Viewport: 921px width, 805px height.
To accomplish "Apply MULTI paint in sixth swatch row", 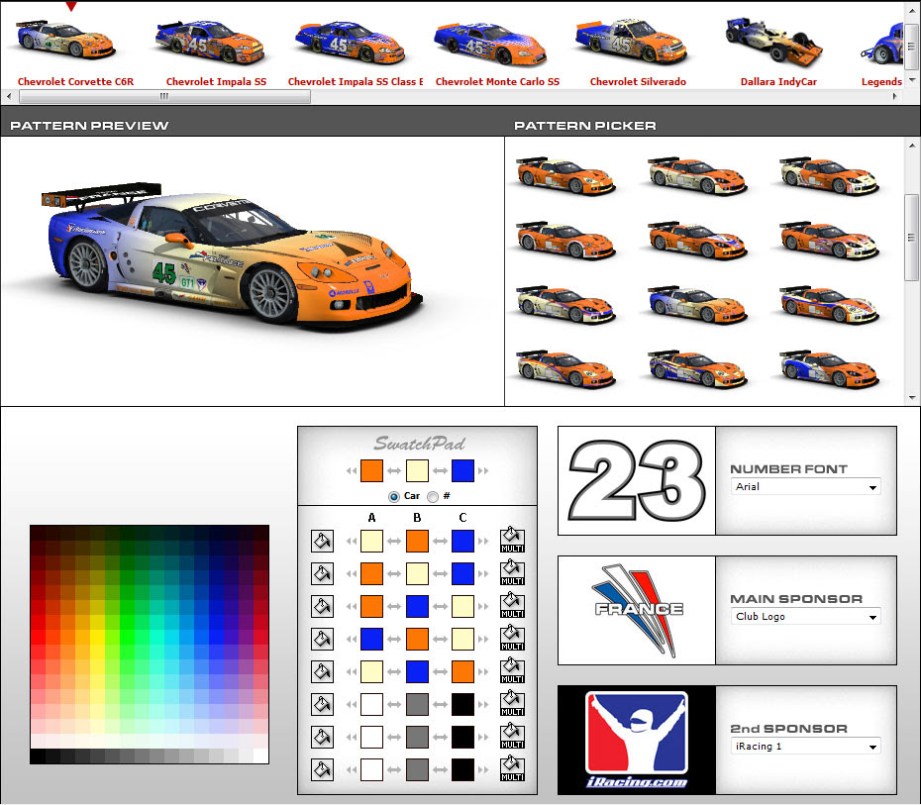I will [512, 703].
